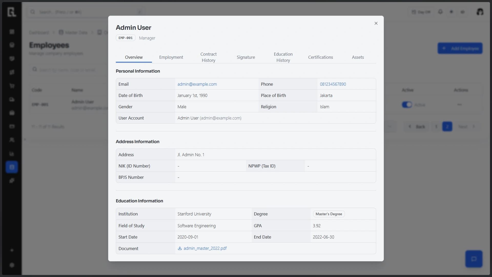Image resolution: width=492 pixels, height=277 pixels.
Task: Click the Master Data breadcrumb
Action: pos(73,33)
